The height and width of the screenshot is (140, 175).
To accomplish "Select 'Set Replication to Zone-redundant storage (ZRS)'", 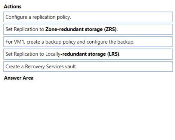I will pyautogui.click(x=88, y=29).
